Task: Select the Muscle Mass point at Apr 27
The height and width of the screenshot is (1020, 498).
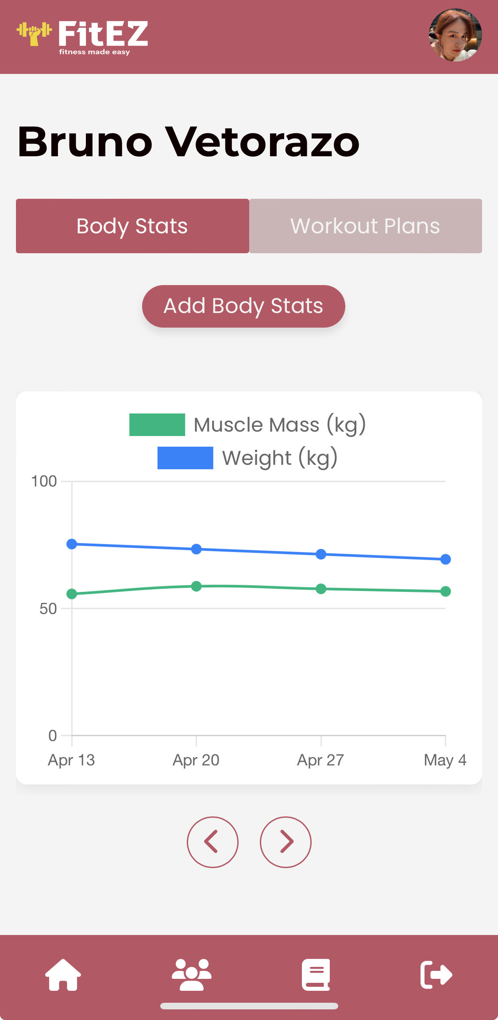Action: 321,589
